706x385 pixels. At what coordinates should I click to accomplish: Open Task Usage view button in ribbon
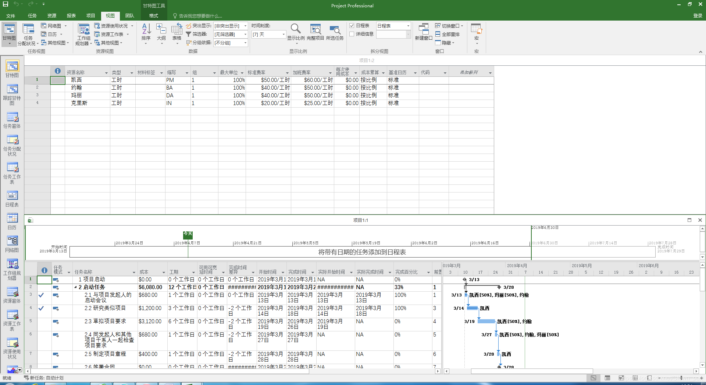28,34
